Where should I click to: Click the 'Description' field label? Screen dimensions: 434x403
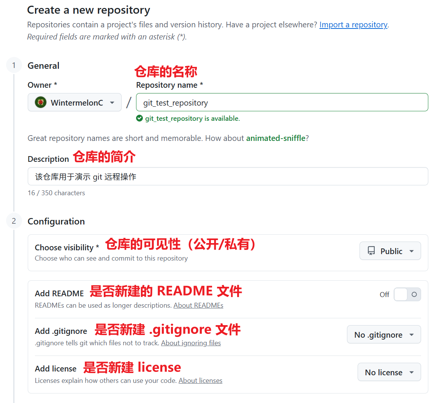48,159
